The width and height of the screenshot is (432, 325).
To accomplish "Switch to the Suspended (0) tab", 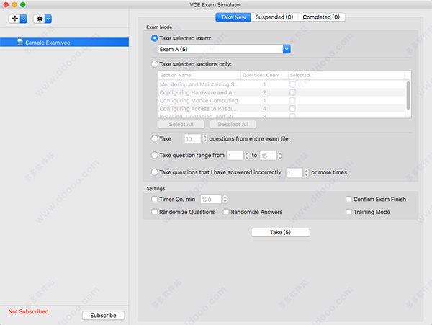I will click(274, 17).
